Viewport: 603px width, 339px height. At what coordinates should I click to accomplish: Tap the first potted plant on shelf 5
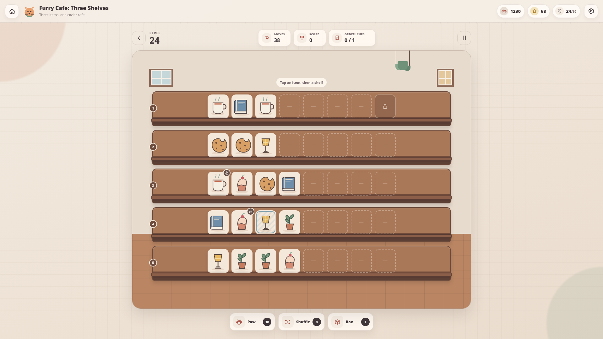[x=242, y=261]
